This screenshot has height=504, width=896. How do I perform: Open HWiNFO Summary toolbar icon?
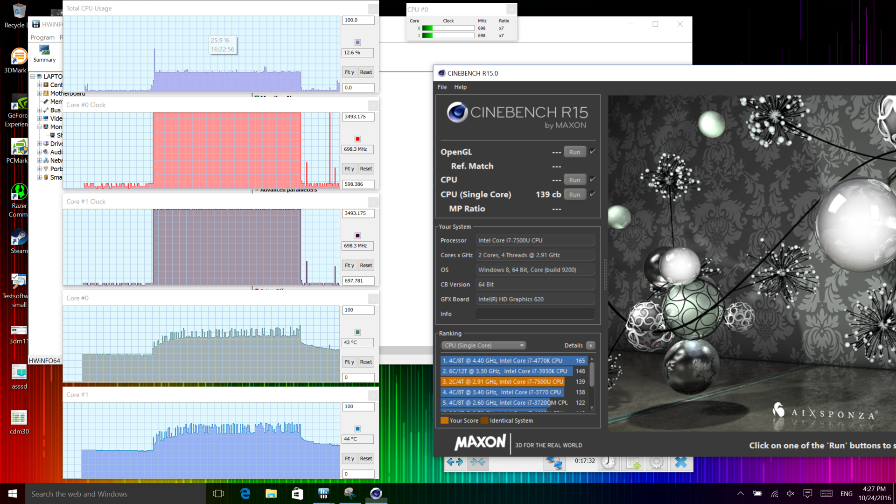tap(44, 53)
